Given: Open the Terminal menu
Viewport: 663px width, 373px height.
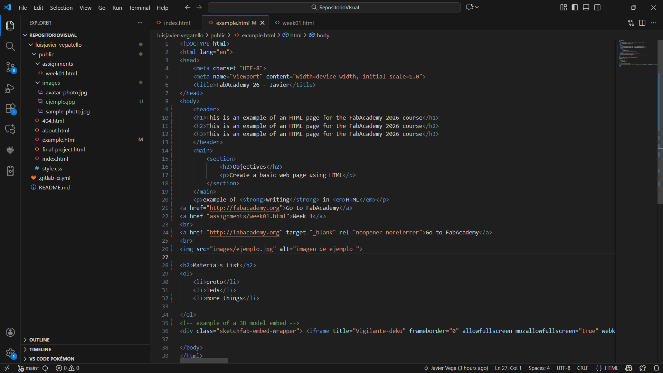Looking at the screenshot, I should click(x=139, y=8).
